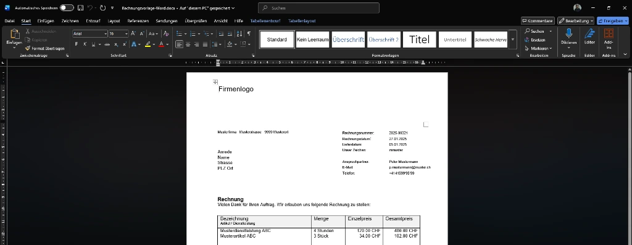Image resolution: width=632 pixels, height=245 pixels.
Task: Open the Markieren dropdown
Action: click(538, 48)
